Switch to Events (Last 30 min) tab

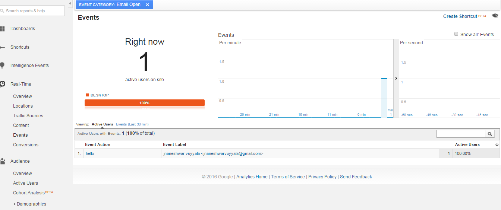[132, 124]
